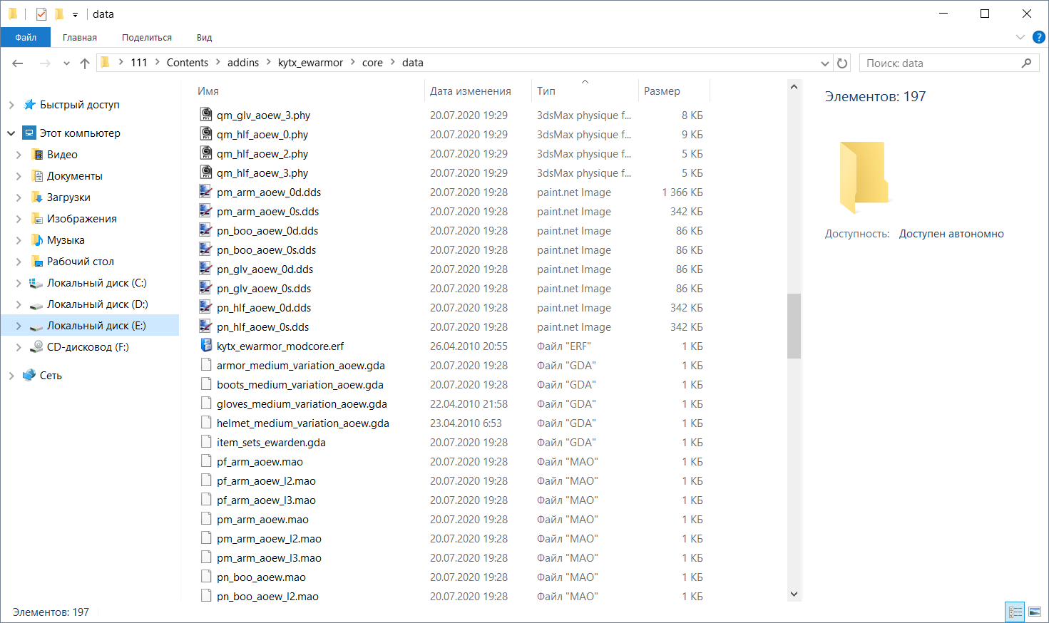The width and height of the screenshot is (1049, 623).
Task: Click the addins breadcrumb segment
Action: tap(243, 63)
